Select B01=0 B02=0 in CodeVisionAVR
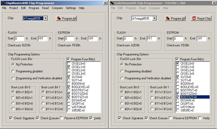 (122, 103)
